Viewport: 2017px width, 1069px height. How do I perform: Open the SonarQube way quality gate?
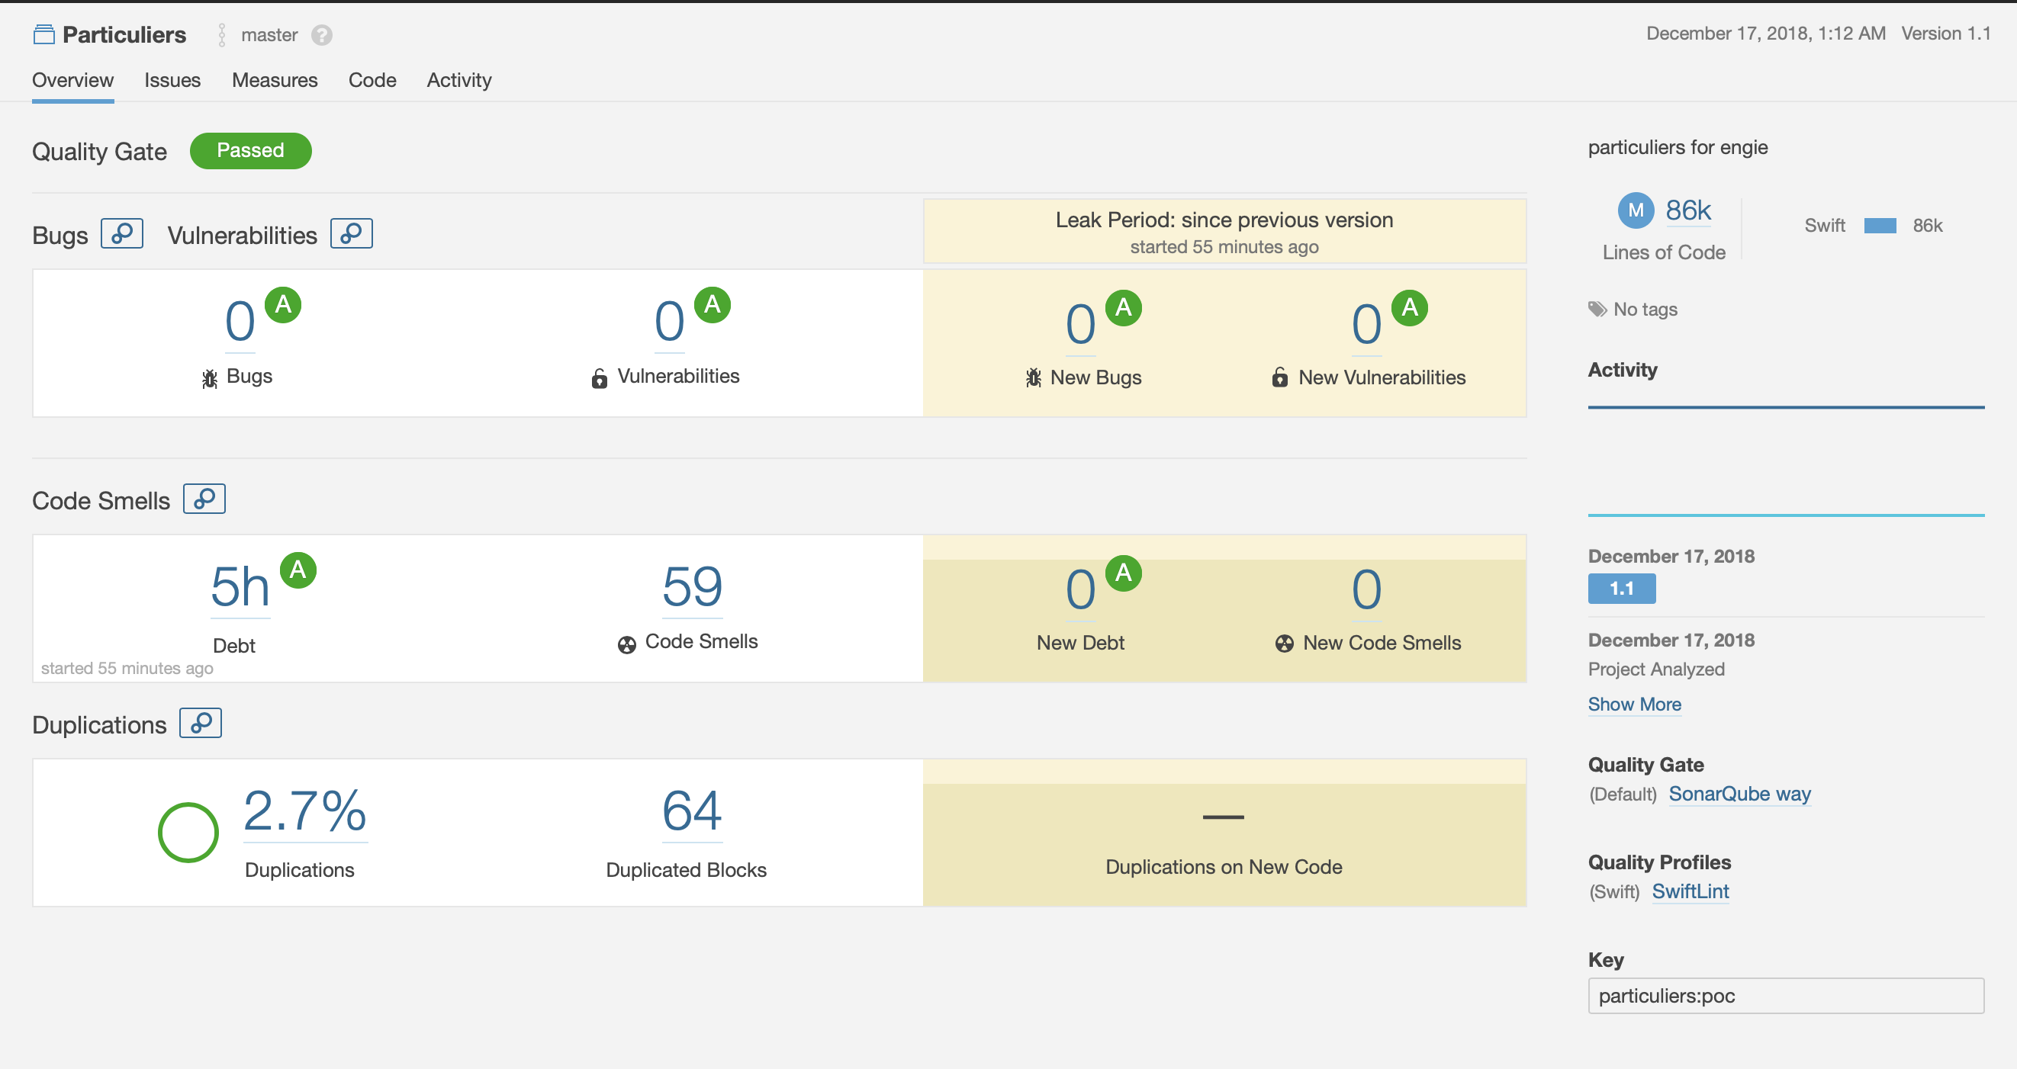(x=1740, y=794)
